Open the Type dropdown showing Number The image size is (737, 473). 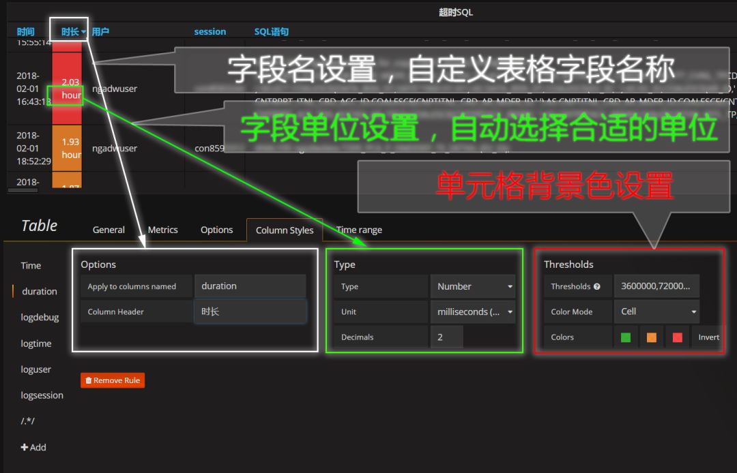[x=473, y=286]
